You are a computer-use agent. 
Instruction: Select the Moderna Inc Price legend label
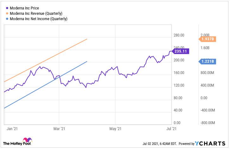[x=27, y=8]
